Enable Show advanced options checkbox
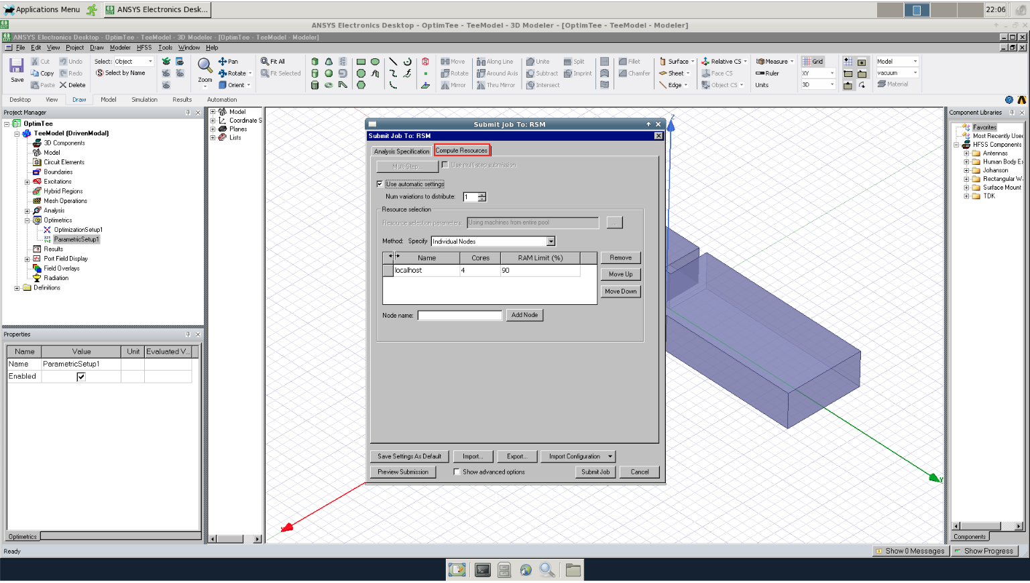 (x=457, y=472)
